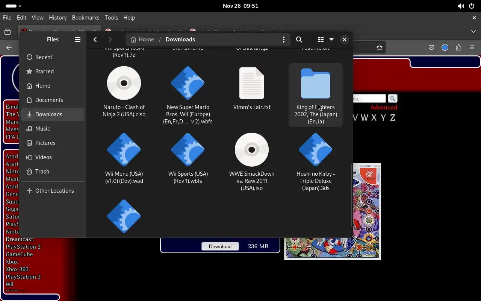This screenshot has height=301, width=481.
Task: Toggle list view in Files
Action: pos(321,40)
